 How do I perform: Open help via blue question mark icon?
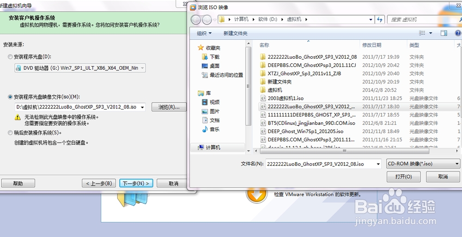(458, 33)
